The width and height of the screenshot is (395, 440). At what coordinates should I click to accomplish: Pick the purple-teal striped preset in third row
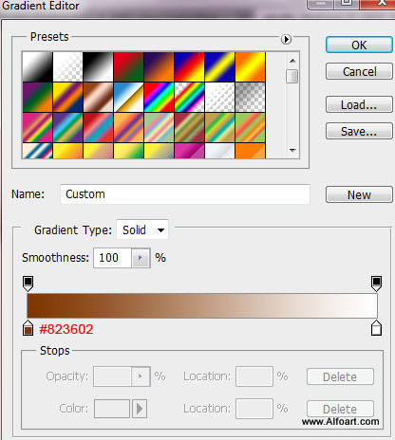(x=67, y=127)
